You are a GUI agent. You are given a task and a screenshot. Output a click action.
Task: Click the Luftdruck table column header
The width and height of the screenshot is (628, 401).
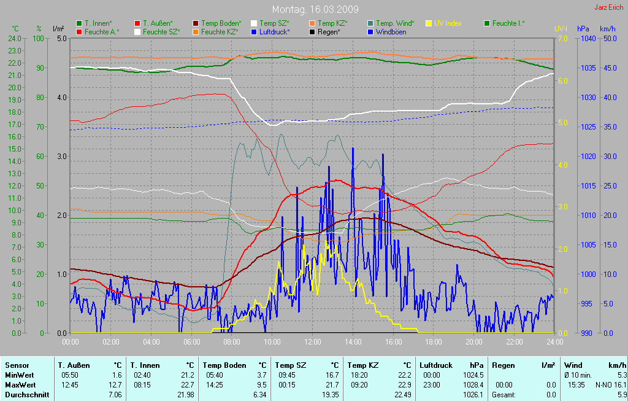click(x=436, y=365)
